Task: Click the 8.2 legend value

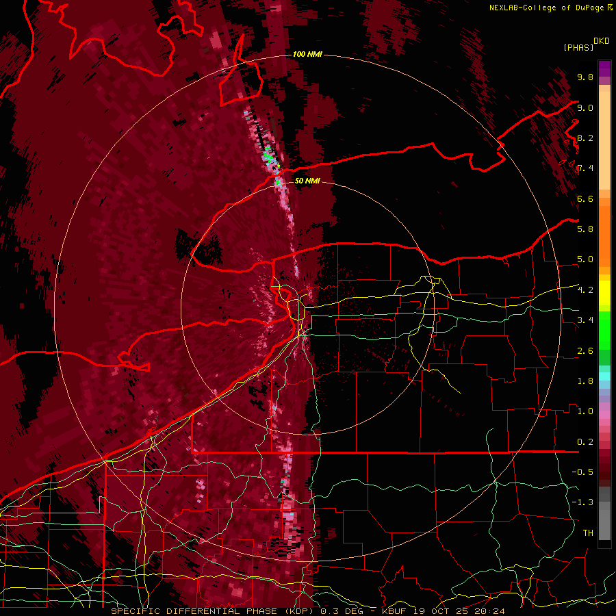Action: coord(585,138)
